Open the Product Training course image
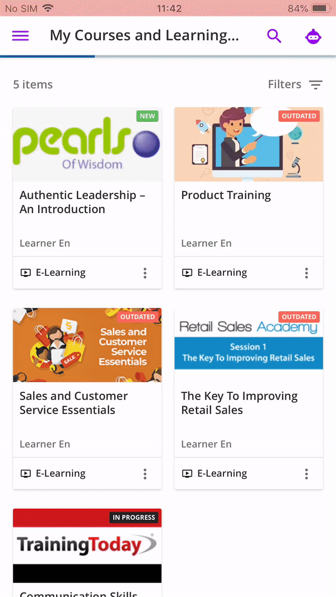This screenshot has height=597, width=336. coord(249,144)
